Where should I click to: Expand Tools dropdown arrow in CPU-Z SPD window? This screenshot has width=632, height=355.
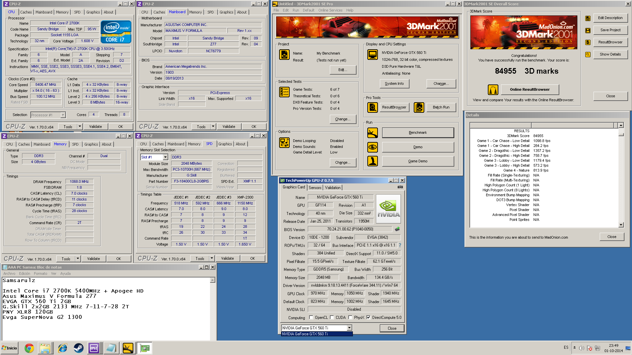coord(212,259)
